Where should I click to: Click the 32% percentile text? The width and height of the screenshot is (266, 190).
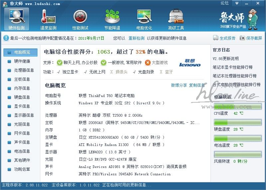(x=140, y=52)
